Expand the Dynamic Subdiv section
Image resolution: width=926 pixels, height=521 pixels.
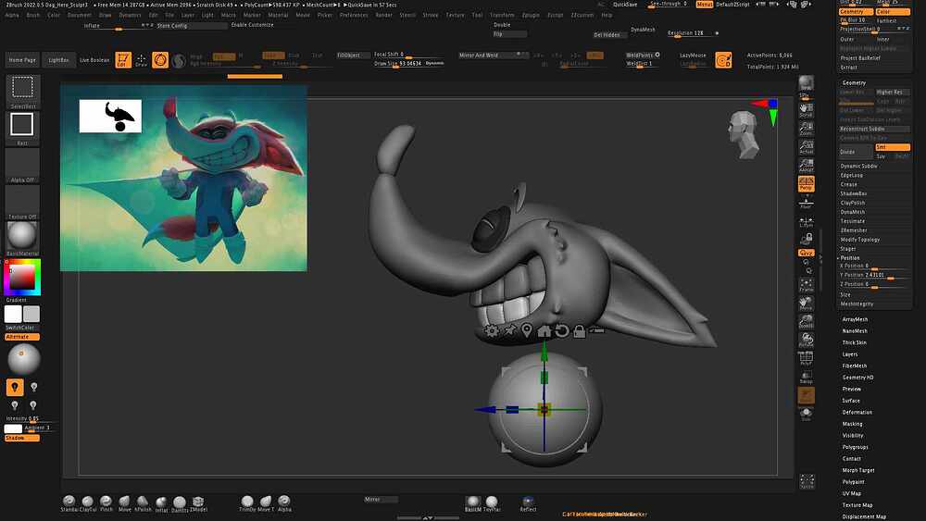pyautogui.click(x=858, y=166)
